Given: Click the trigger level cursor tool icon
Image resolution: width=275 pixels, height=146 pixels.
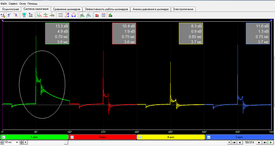Looking at the screenshot, I should (x=3, y=15).
